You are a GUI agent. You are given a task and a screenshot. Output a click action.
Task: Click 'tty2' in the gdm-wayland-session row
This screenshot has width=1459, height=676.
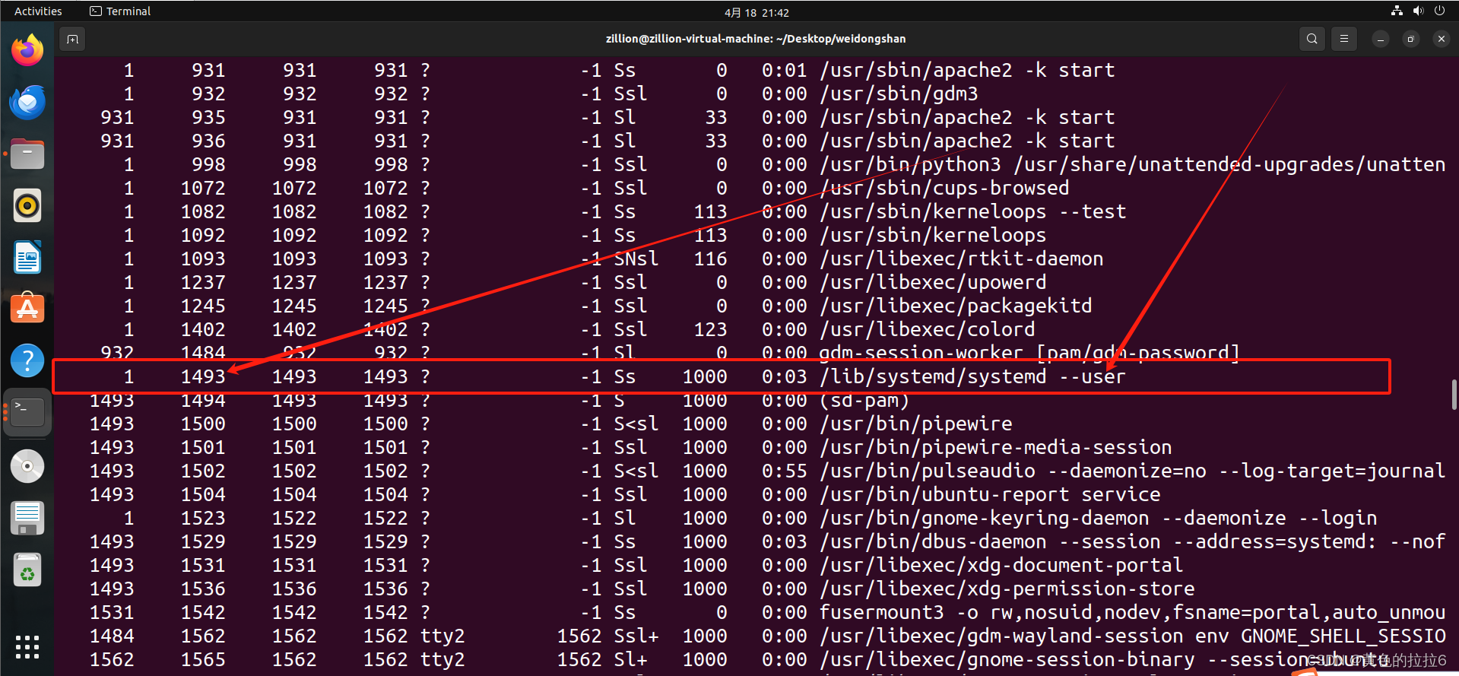pyautogui.click(x=442, y=636)
